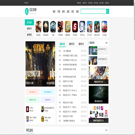Open the dark straw-hat pyramid game icon

pos(46,27)
